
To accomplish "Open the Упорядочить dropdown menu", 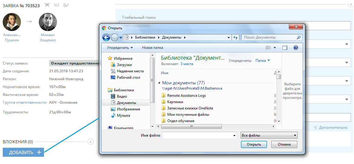I will point(120,48).
